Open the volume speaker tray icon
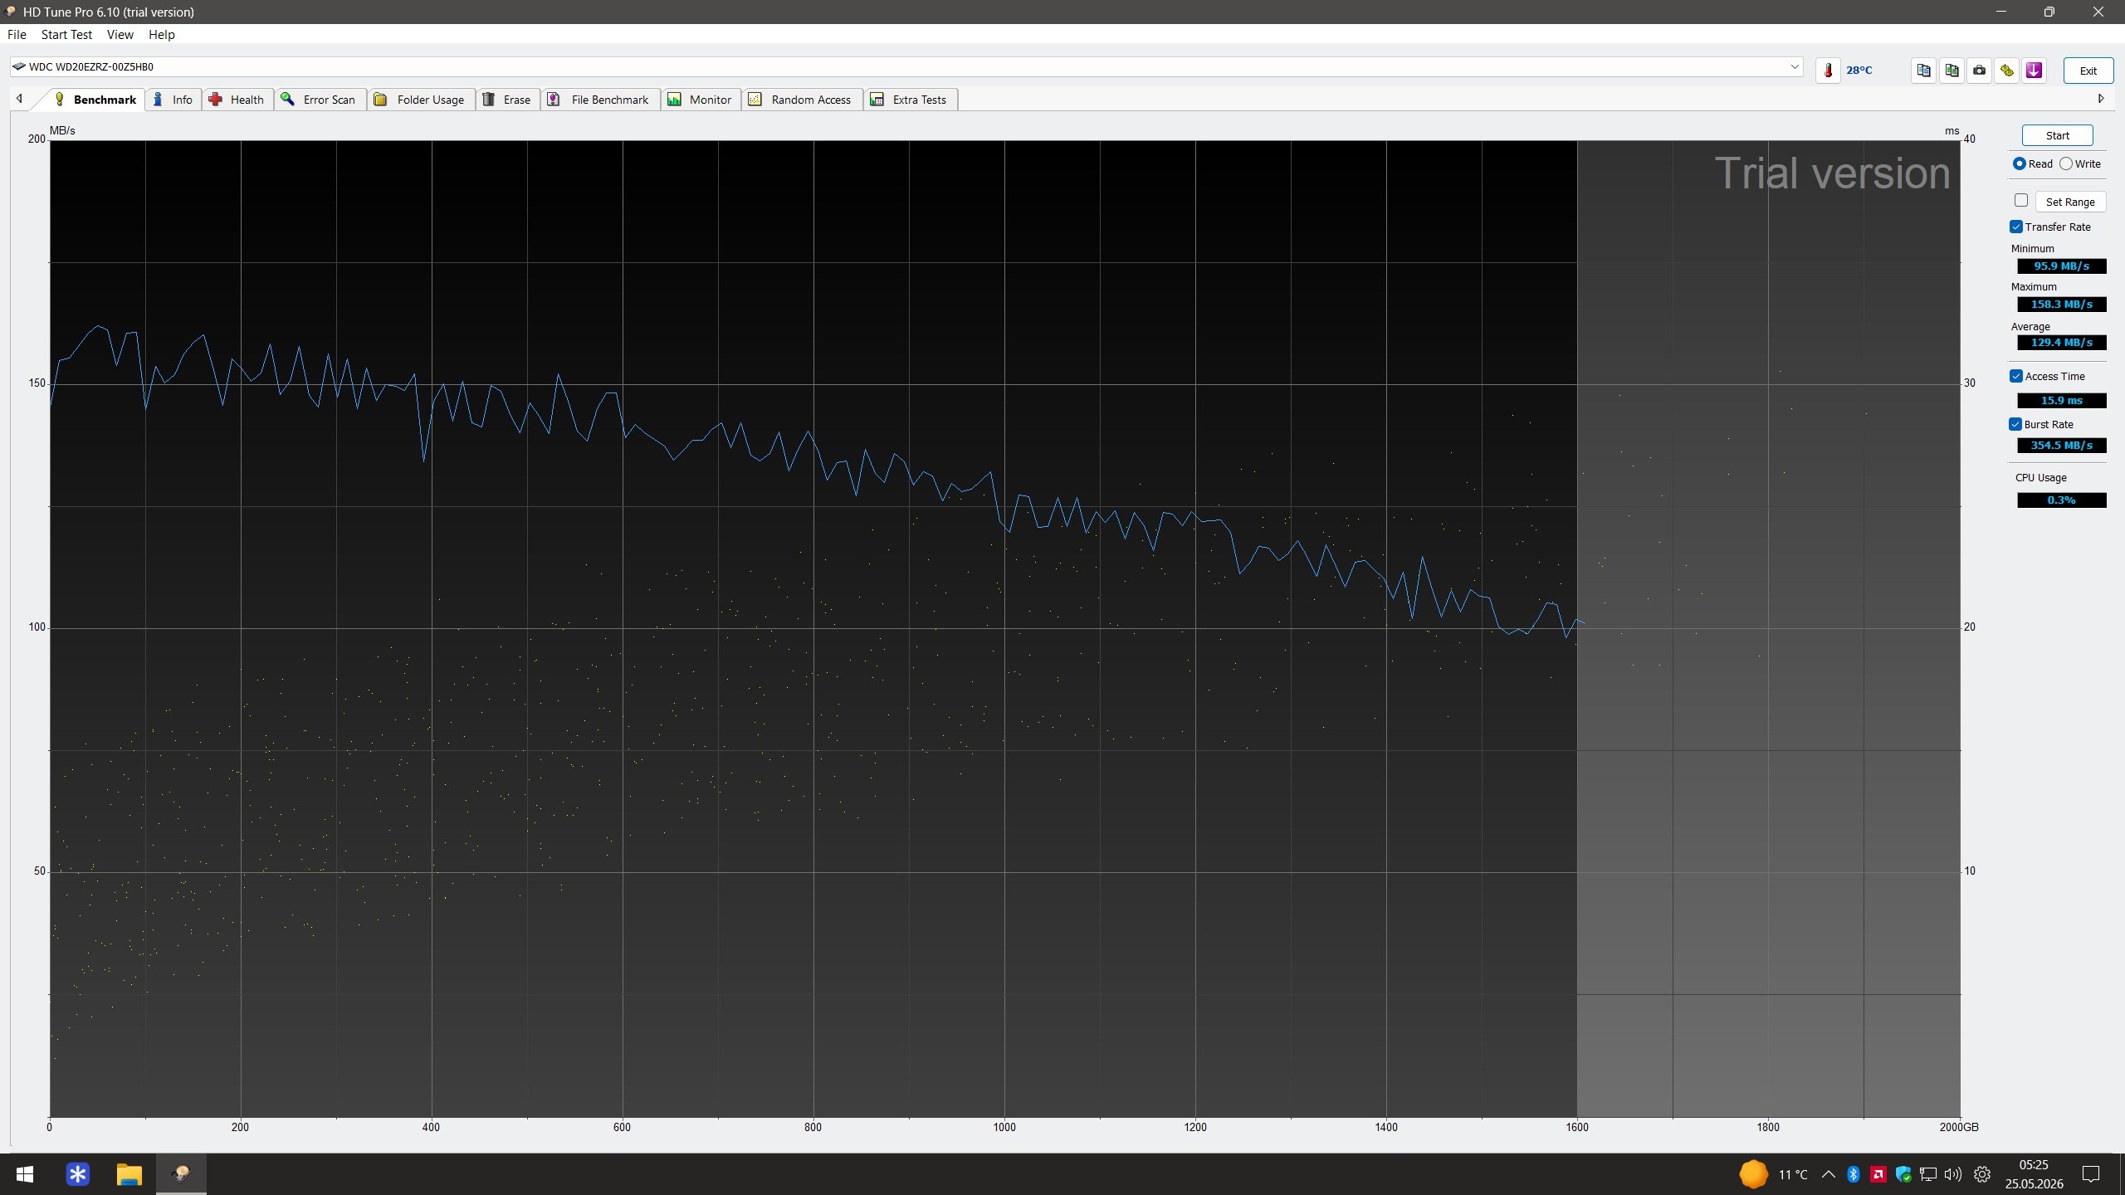Screen dimensions: 2125x1195 pos(1953,1174)
